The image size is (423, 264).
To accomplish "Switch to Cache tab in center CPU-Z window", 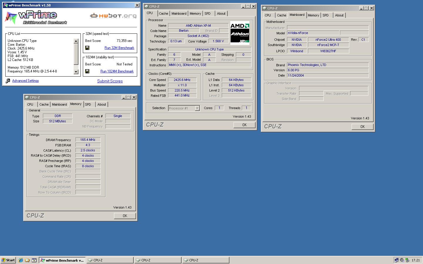I will pos(163,13).
